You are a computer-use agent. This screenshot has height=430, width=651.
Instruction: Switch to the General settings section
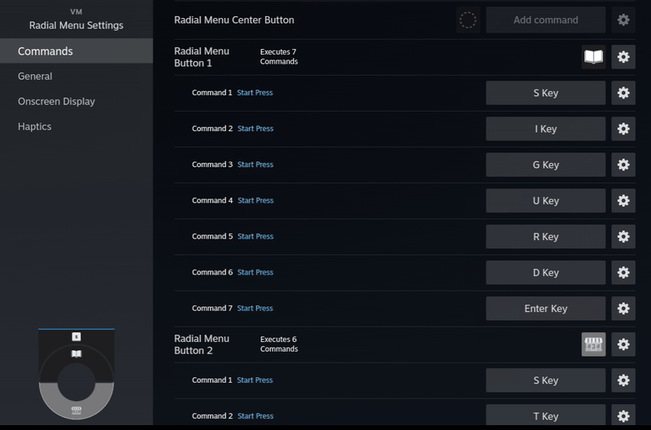35,77
